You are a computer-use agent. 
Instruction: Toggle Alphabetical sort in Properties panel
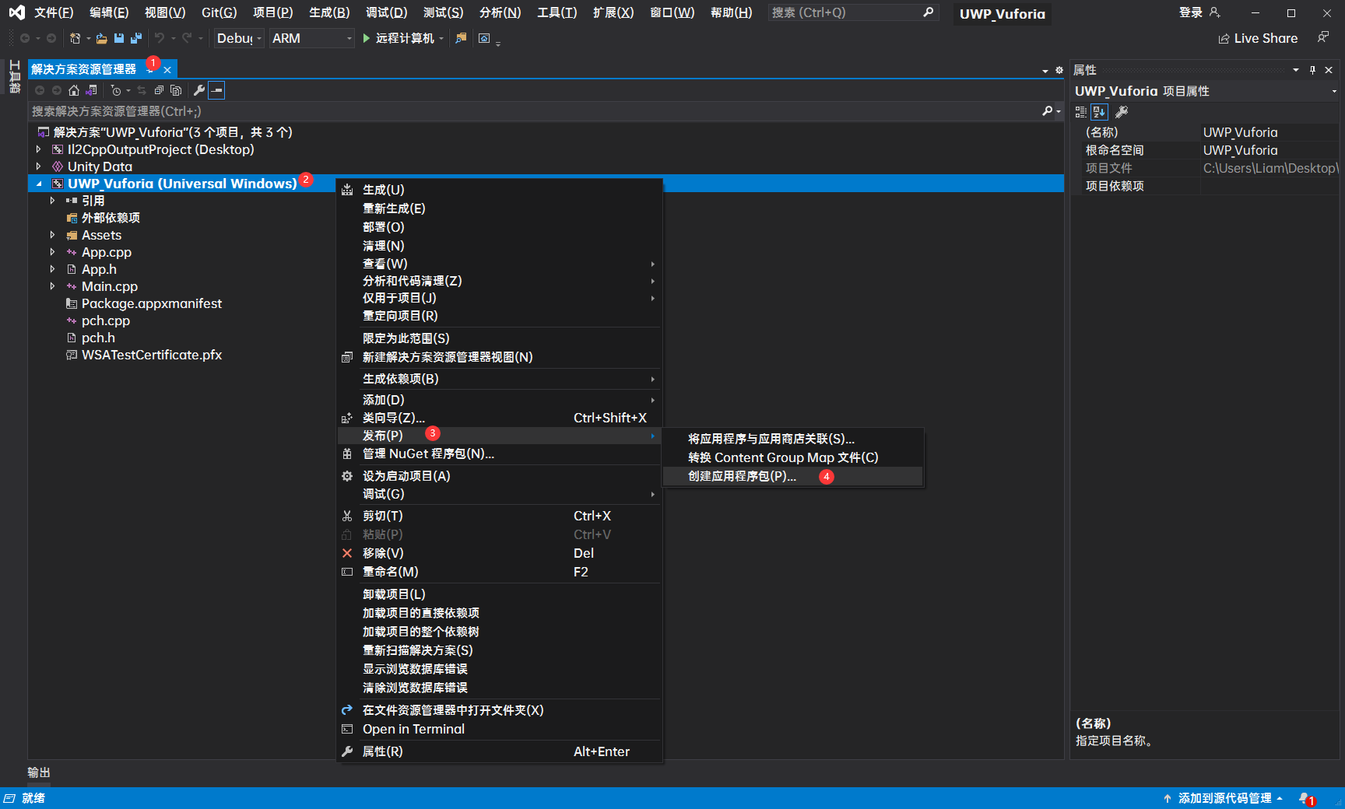point(1099,112)
